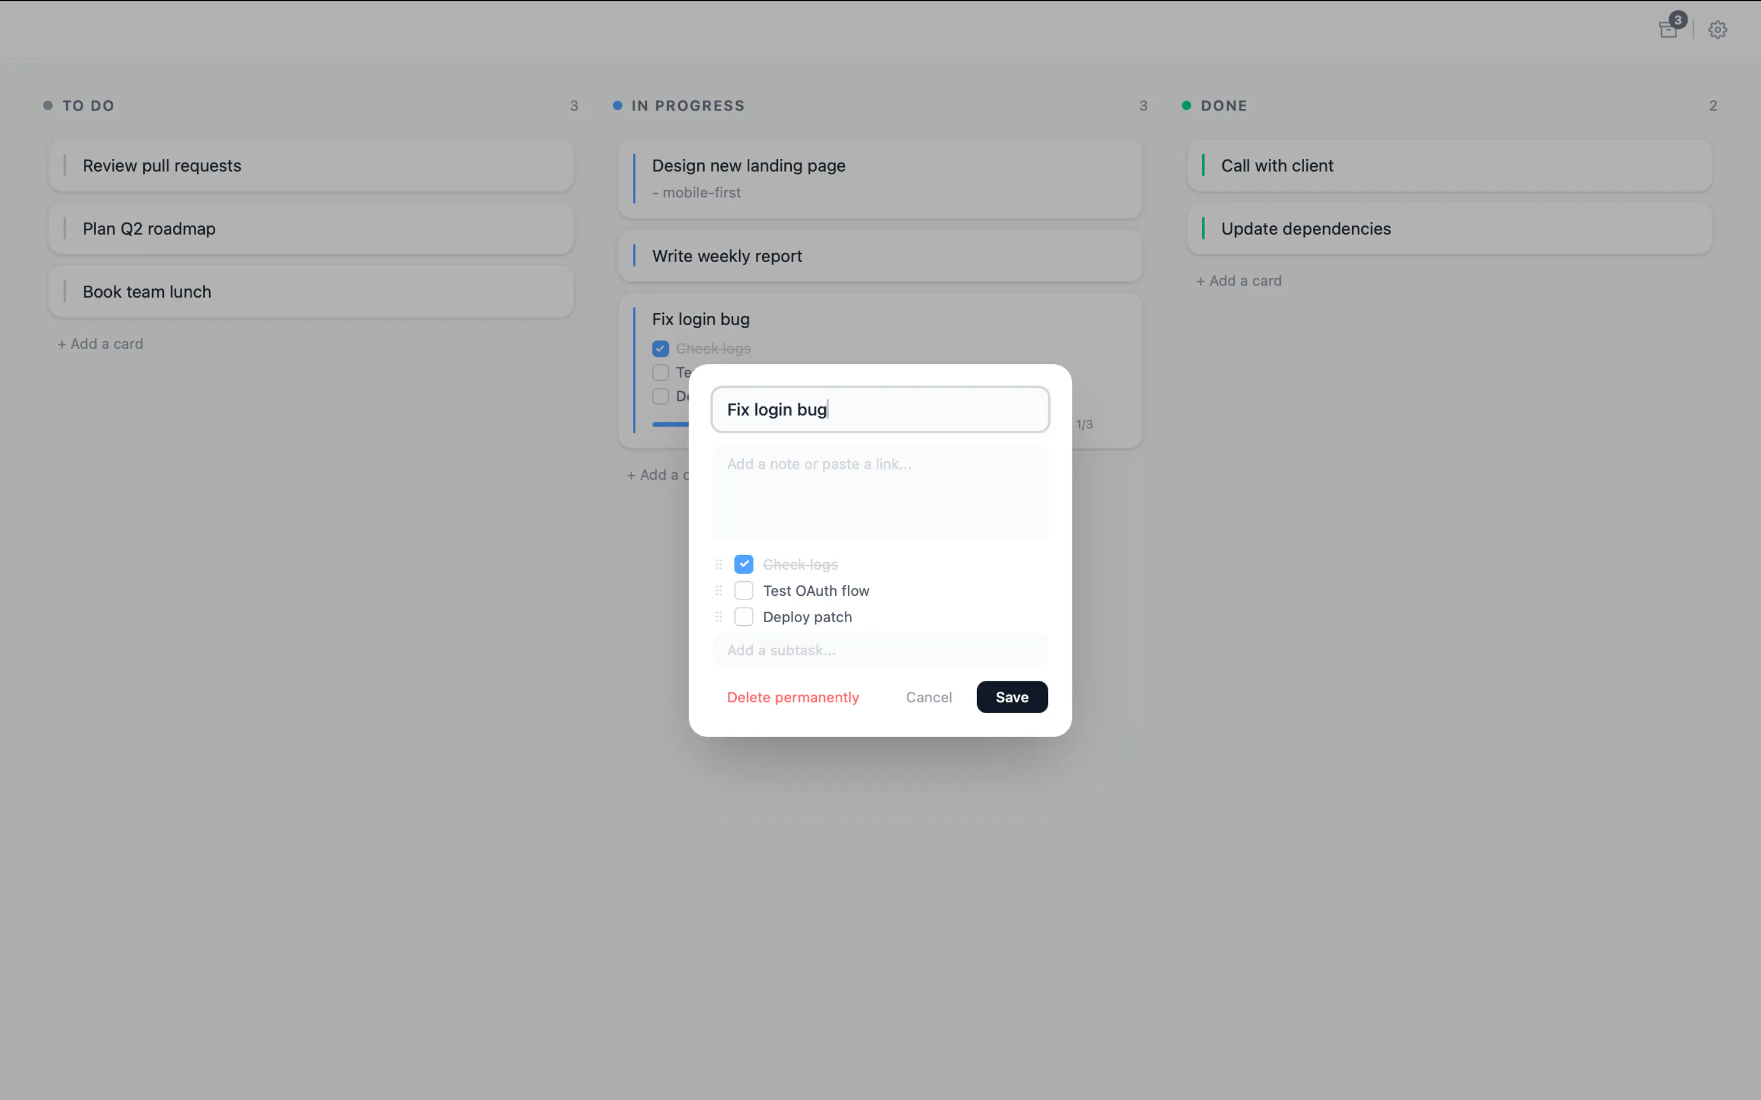Uncheck the Check logs subtask in the dialog

click(x=744, y=565)
